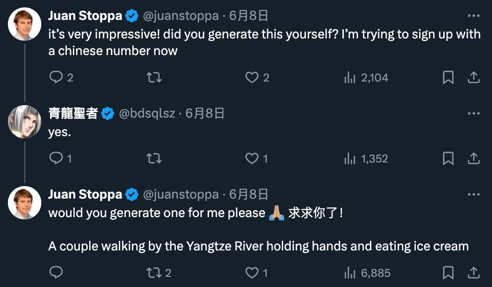Screen dimensions: 492x287
Task: Click the Juan Stoppa name on last tweet
Action: (x=85, y=194)
